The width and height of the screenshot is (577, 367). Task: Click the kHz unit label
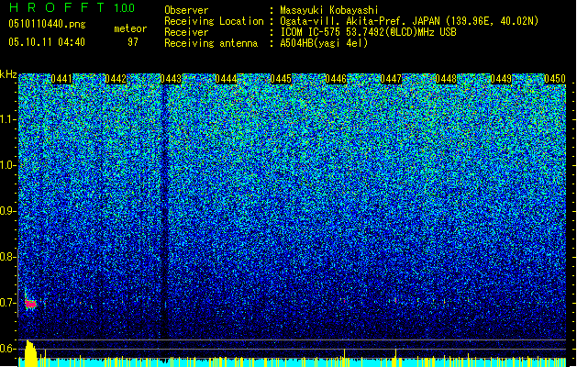(x=8, y=74)
